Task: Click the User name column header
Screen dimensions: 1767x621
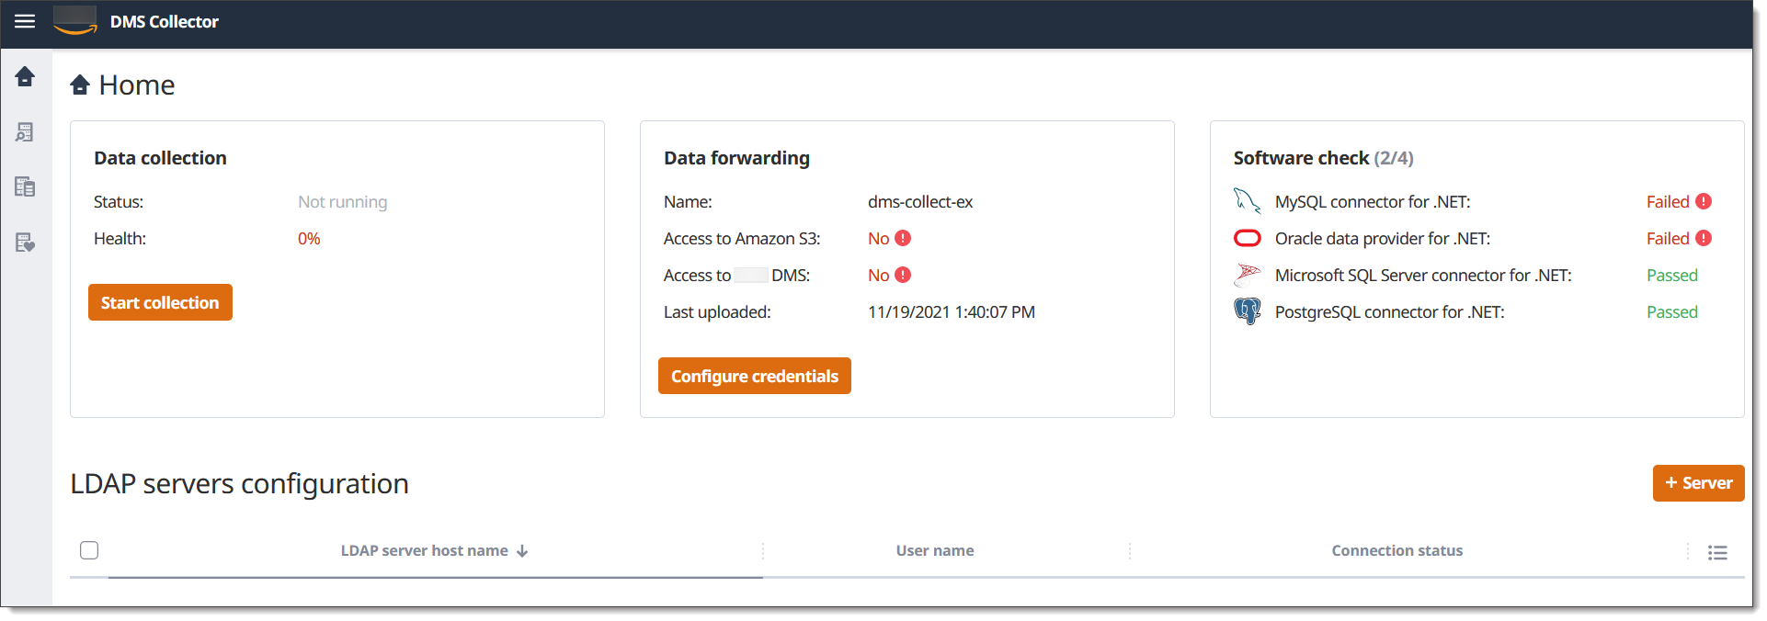Action: pos(935,551)
